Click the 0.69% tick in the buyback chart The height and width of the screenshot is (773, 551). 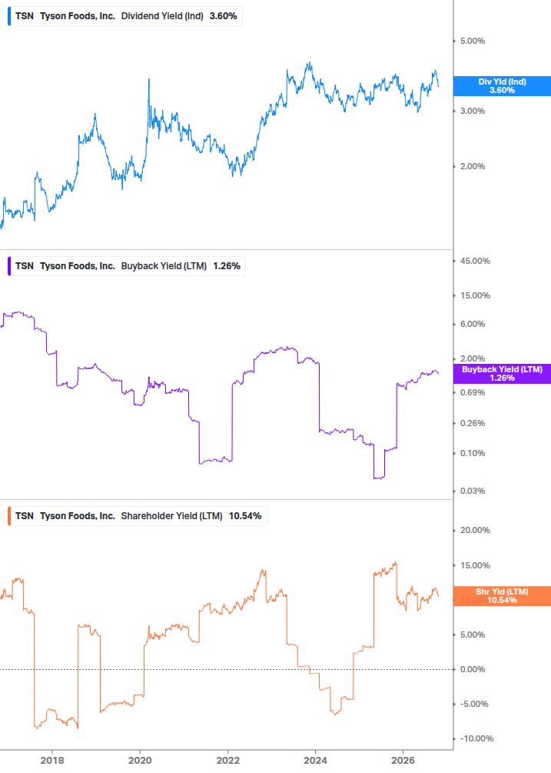click(473, 393)
